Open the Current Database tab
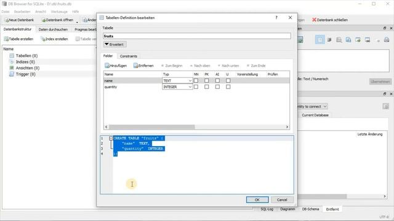The height and width of the screenshot is (221, 394). tap(315, 115)
